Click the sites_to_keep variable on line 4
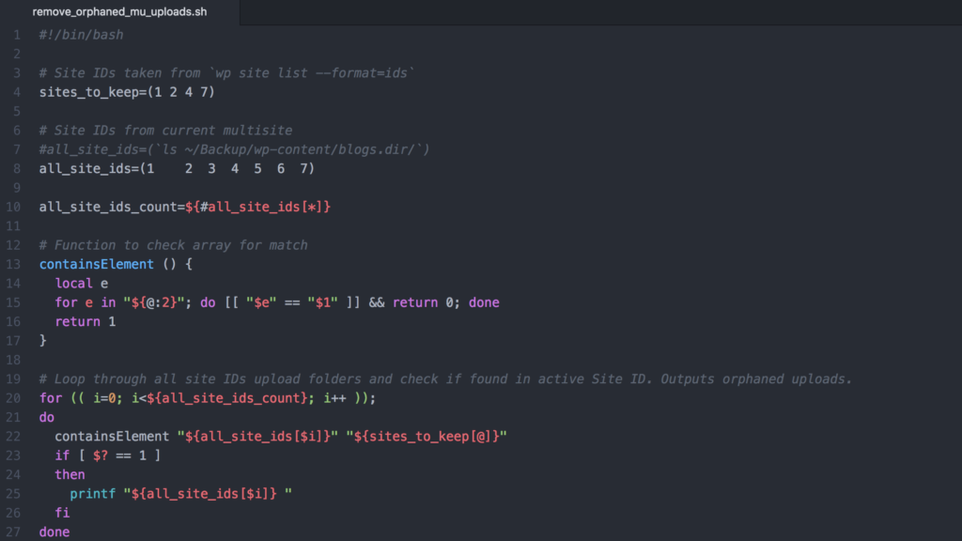This screenshot has width=962, height=541. 85,92
